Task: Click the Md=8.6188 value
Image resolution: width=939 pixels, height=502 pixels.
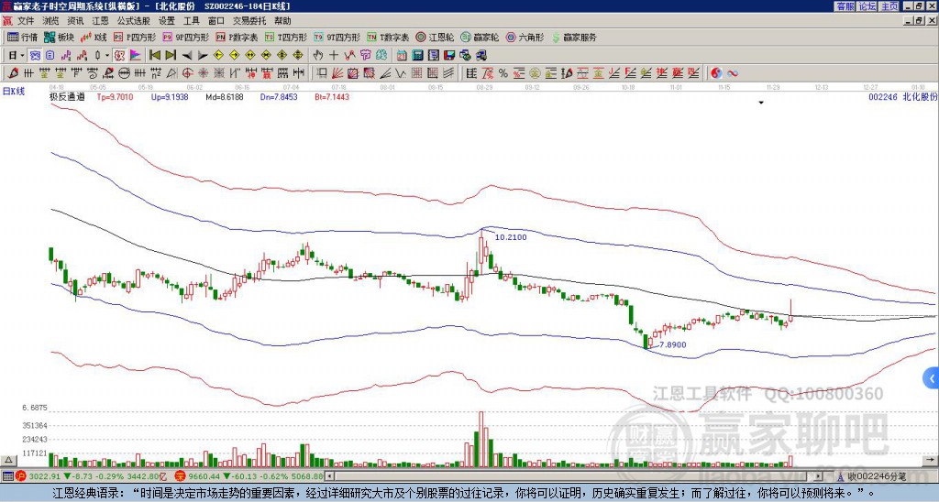Action: 225,96
